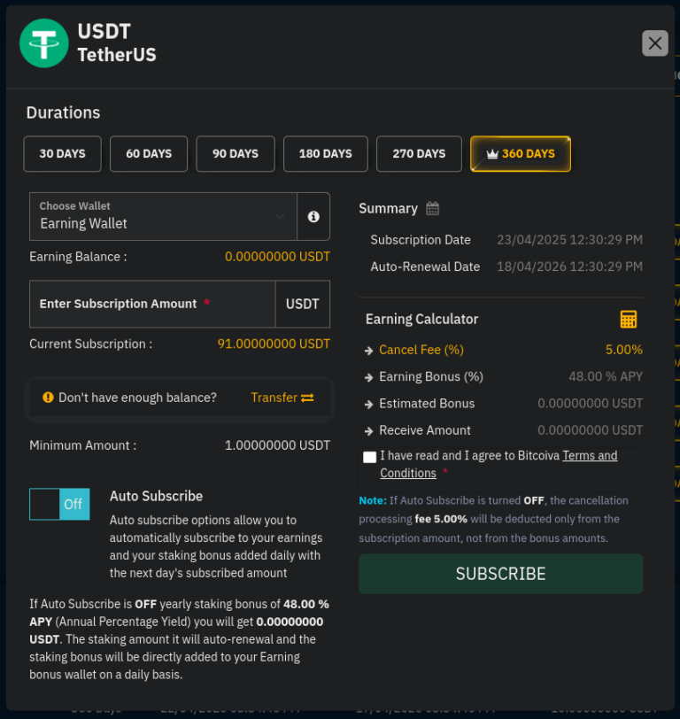
Task: Click the Tether USDT logo icon
Action: (x=44, y=43)
